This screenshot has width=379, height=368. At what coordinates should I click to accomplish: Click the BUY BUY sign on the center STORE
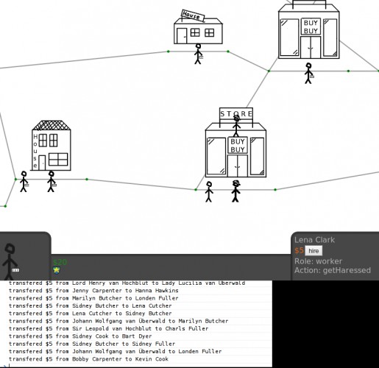click(238, 145)
